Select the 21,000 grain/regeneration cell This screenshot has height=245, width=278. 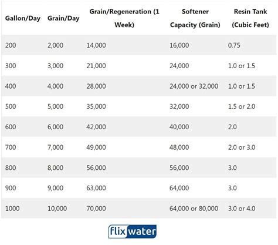point(96,66)
